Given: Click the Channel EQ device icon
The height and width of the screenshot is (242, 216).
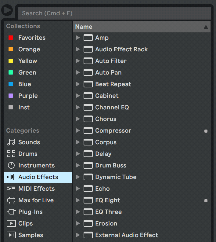Looking at the screenshot, I should 88,107.
